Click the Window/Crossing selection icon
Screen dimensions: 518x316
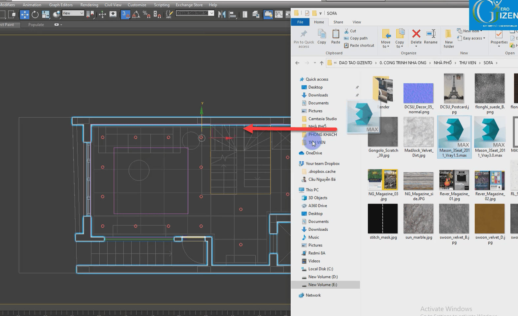pos(12,14)
